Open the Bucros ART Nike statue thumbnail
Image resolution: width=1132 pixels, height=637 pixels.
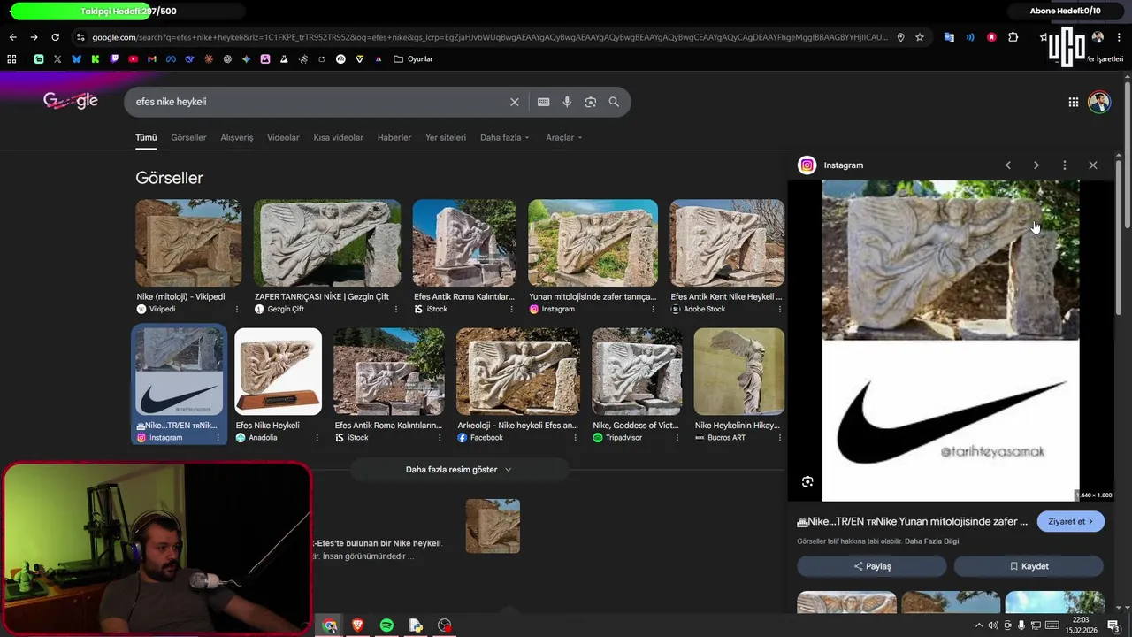(739, 372)
